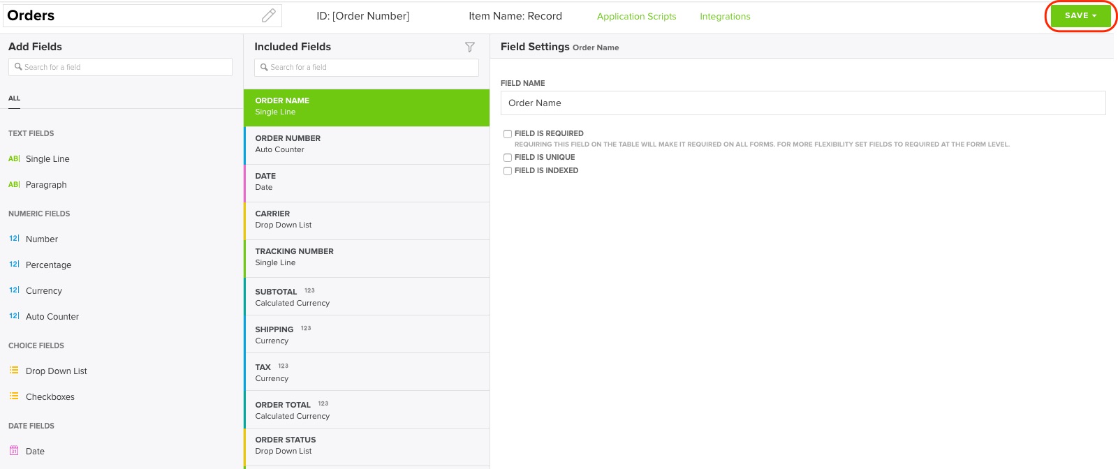Add a Currency field from Numeric Fields
This screenshot has height=469, width=1118.
click(44, 290)
